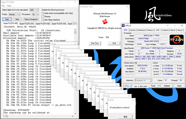The image size is (186, 119).
Task: Click the Core Voltage 1.331 V field
Action: coord(162,44)
